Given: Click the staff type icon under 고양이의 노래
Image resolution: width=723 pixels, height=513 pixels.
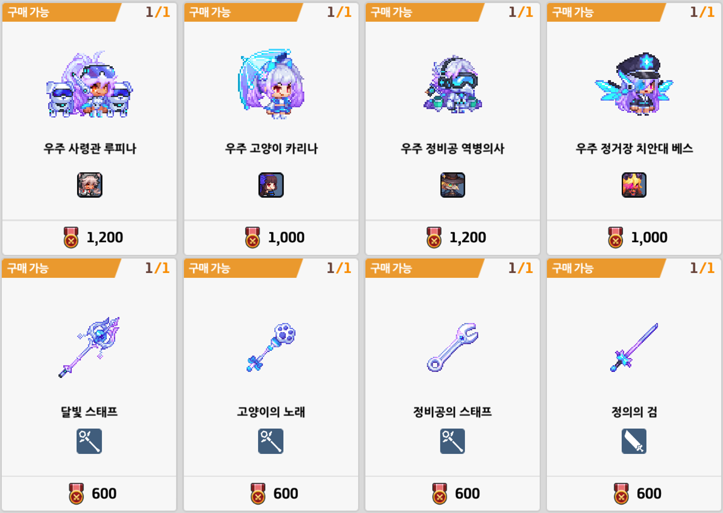Looking at the screenshot, I should pos(271,441).
